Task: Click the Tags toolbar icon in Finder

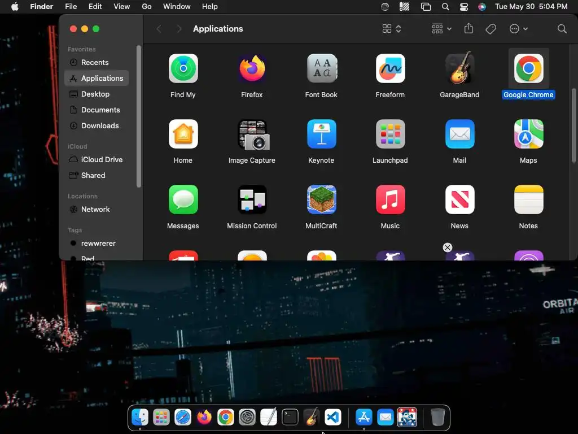Action: 491,29
